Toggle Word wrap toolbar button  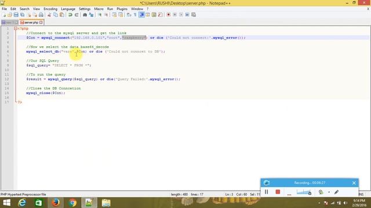129,15
